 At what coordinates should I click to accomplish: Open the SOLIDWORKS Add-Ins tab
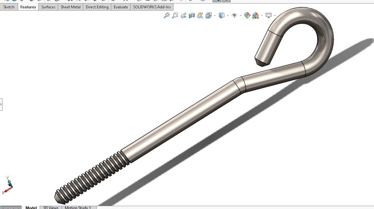click(x=152, y=7)
